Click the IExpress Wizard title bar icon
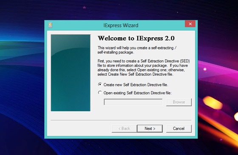Image resolution: width=238 pixels, height=155 pixels. 50,25
